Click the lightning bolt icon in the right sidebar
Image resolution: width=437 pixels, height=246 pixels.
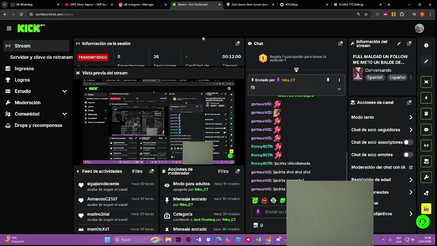pos(426,98)
